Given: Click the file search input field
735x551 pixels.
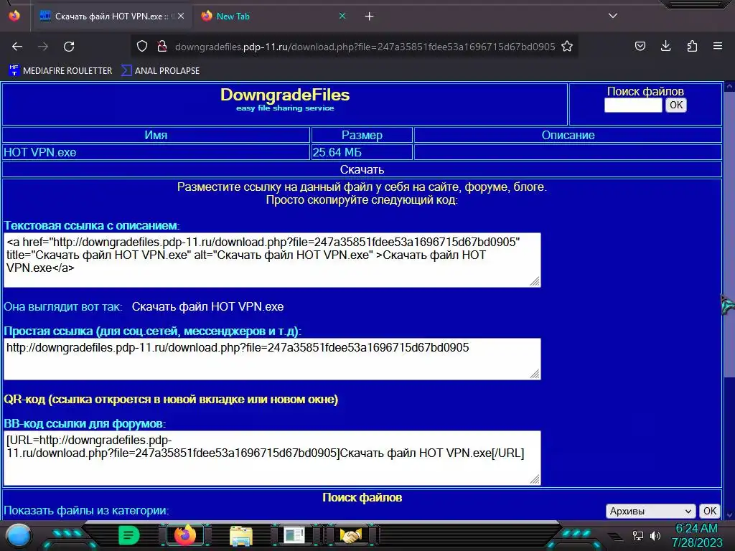Looking at the screenshot, I should (x=633, y=105).
